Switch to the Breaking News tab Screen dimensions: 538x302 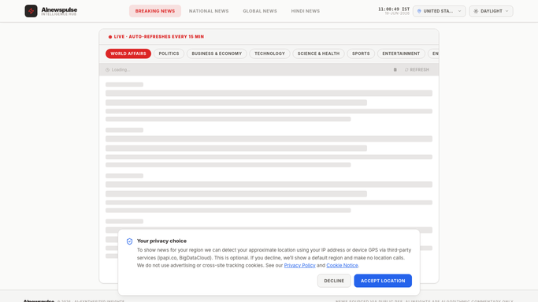tap(155, 11)
